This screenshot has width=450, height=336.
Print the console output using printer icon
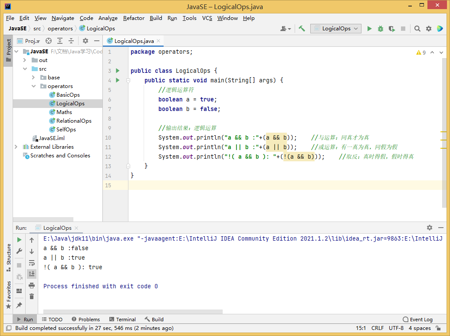pyautogui.click(x=32, y=285)
